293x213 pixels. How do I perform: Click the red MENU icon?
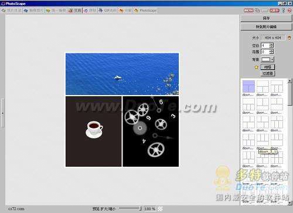248,11
